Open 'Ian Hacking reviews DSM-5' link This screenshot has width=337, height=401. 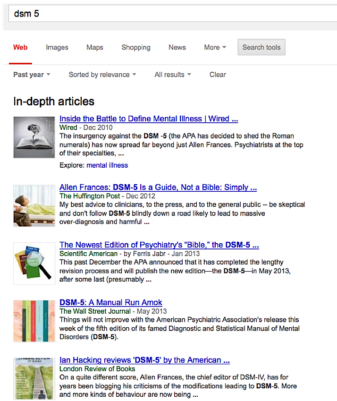144,360
